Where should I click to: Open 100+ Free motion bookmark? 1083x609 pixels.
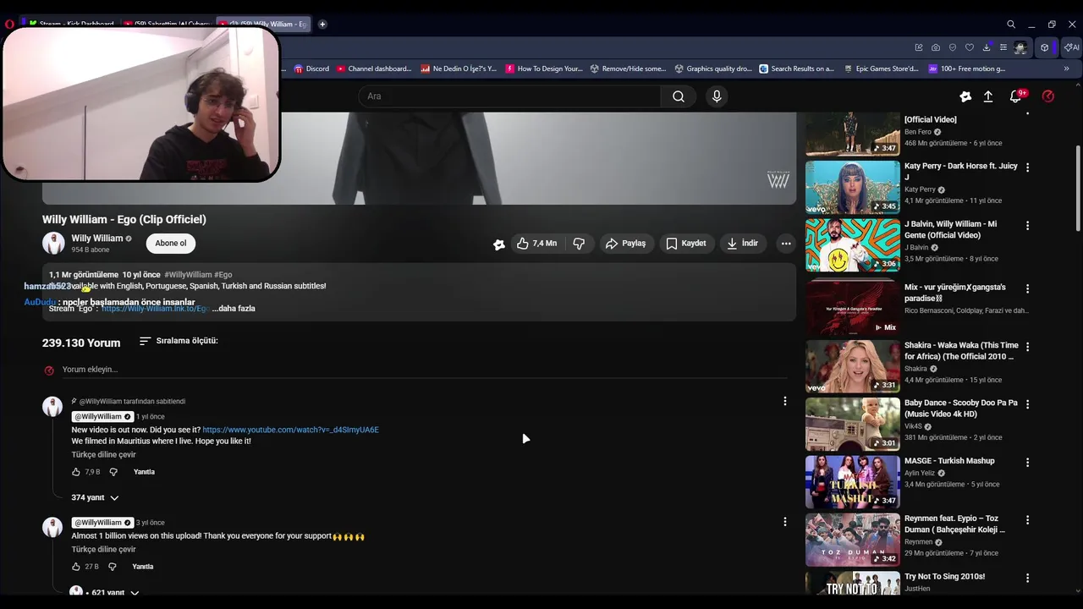(x=966, y=69)
